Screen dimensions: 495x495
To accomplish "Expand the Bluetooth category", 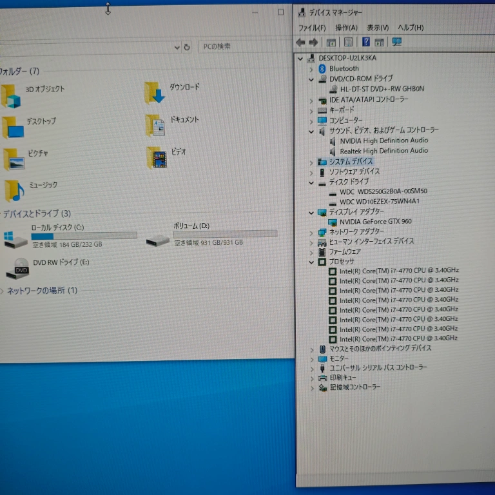I will tap(312, 69).
